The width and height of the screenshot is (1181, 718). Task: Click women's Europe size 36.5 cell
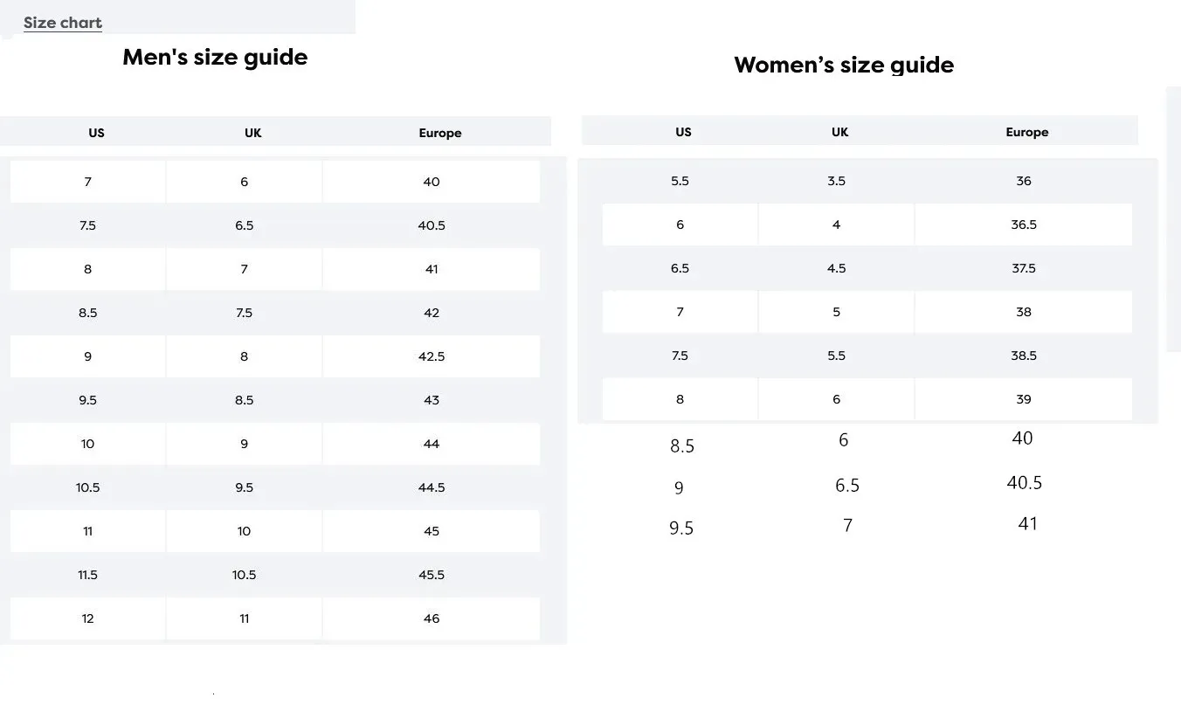coord(1024,224)
